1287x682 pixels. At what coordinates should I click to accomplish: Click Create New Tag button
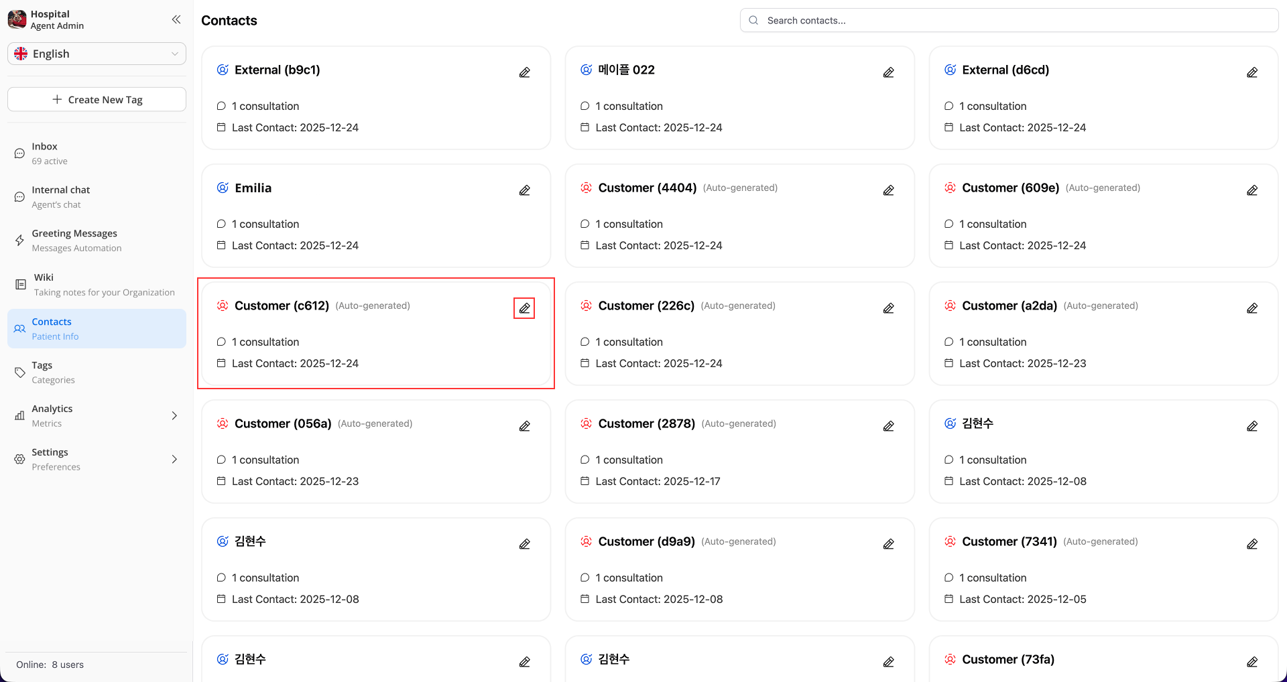tap(97, 100)
